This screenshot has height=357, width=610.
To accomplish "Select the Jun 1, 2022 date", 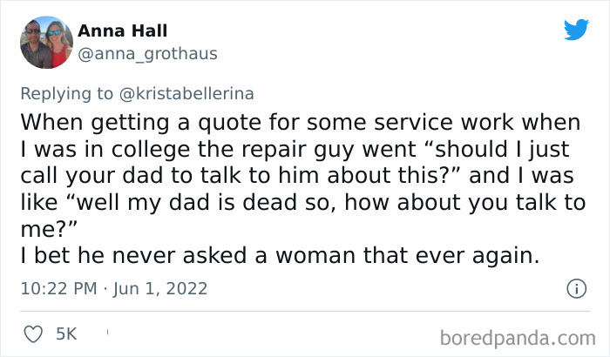I will click(161, 287).
